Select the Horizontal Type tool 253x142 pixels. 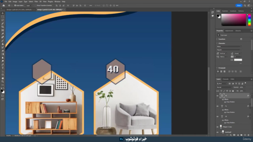pos(3,68)
